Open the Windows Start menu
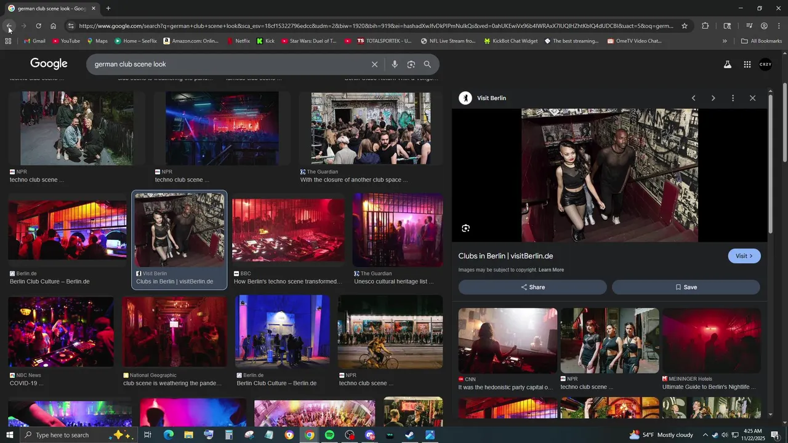 (9, 435)
